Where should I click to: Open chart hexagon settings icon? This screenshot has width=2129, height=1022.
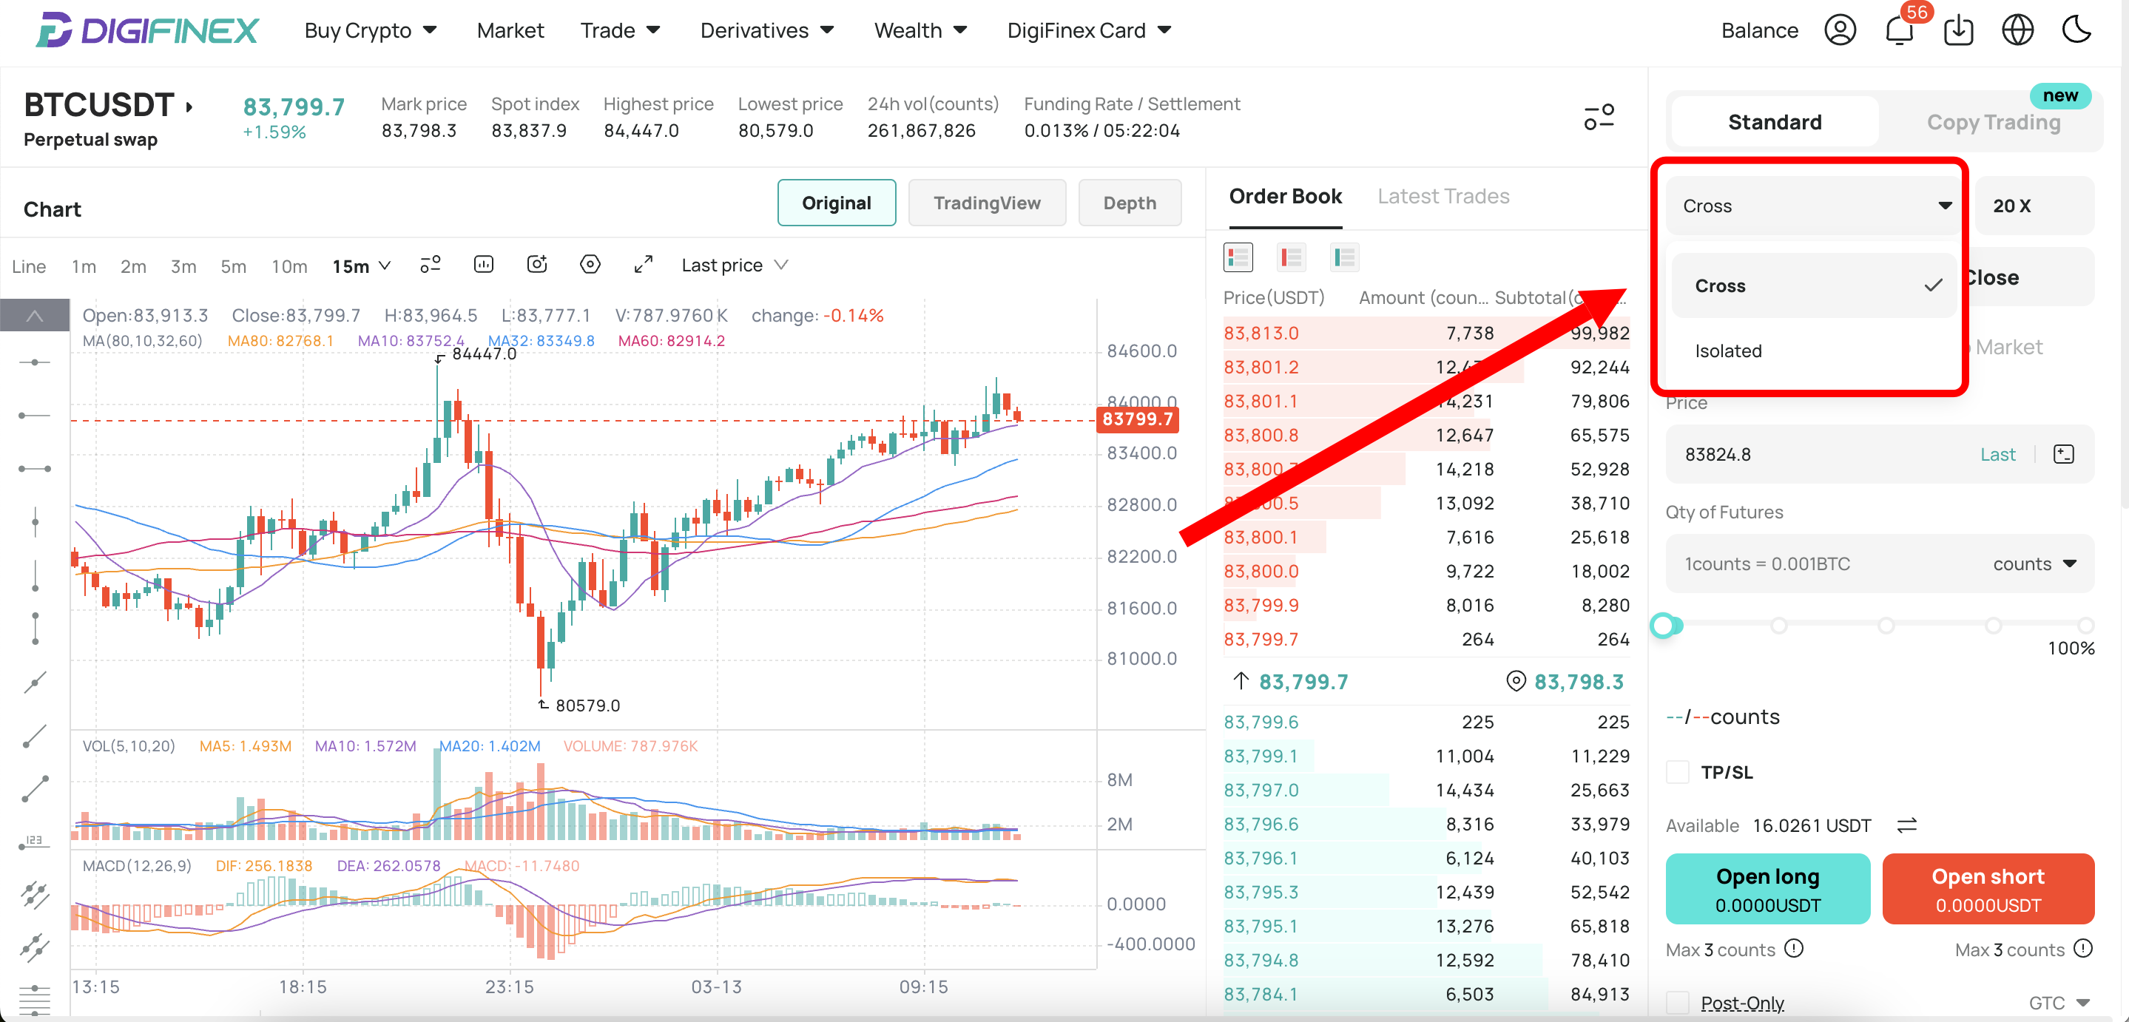point(590,265)
